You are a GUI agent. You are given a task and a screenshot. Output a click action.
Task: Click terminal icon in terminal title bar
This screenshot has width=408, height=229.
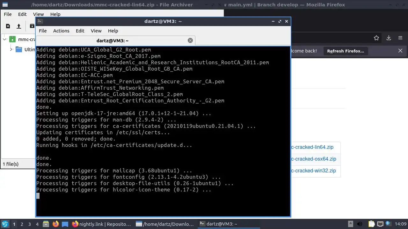click(40, 21)
